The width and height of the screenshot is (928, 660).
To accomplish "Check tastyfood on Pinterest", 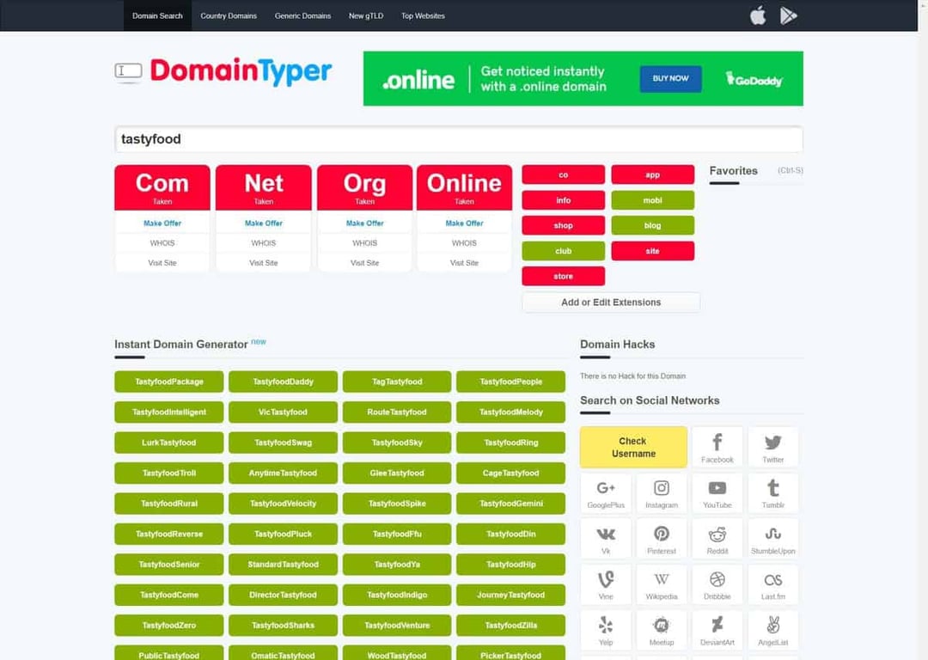I will tap(661, 538).
